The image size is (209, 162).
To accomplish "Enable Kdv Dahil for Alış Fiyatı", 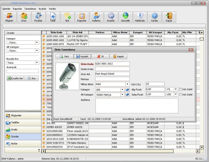I will (181, 89).
